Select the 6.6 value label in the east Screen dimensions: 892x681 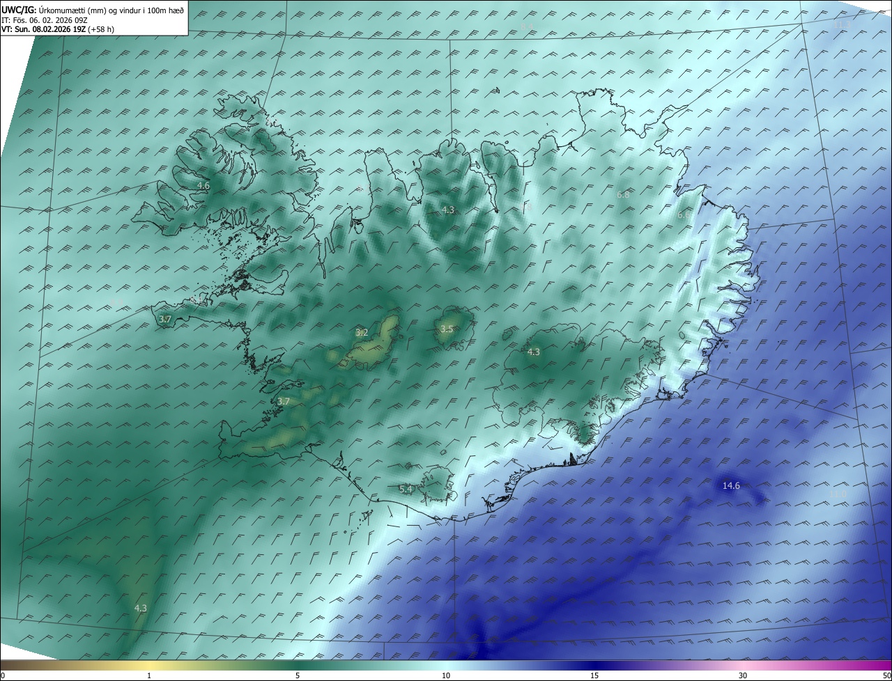[684, 216]
